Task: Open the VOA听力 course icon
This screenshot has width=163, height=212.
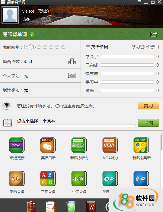Action: pos(110,145)
